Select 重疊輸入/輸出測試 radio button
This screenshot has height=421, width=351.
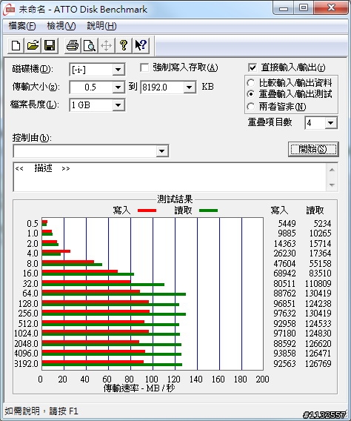[x=251, y=94]
